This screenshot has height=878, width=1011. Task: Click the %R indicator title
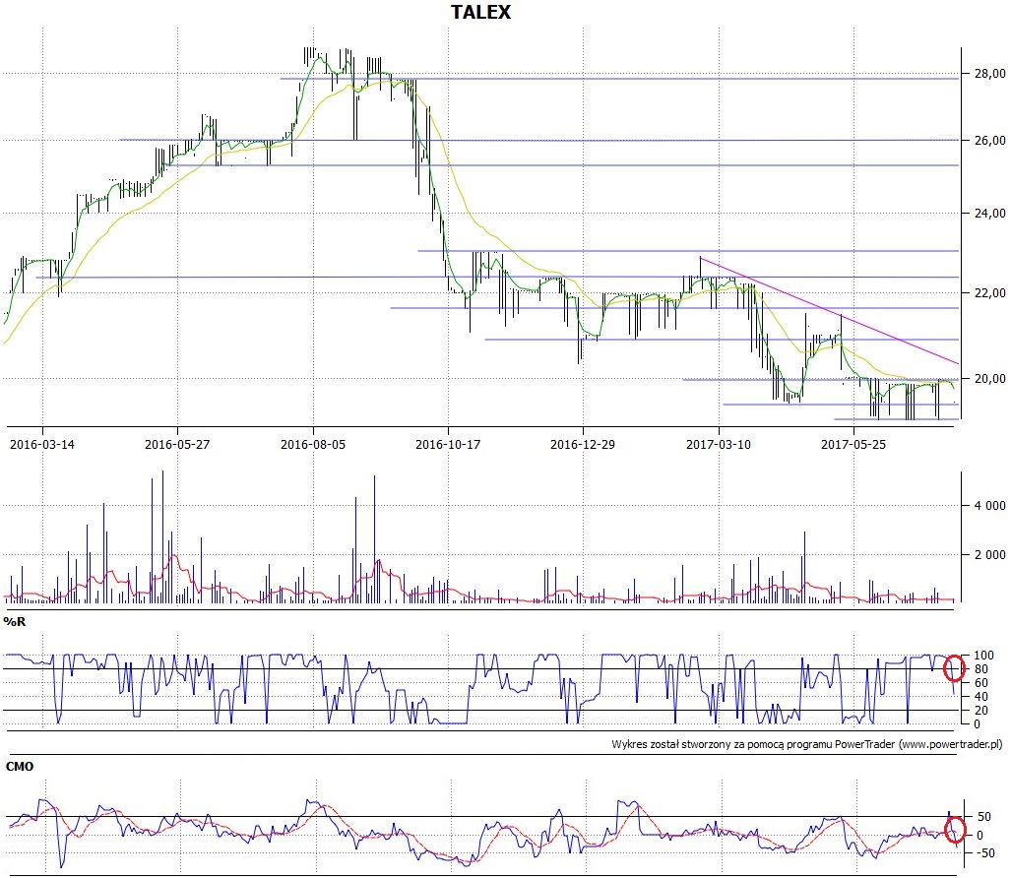14,622
